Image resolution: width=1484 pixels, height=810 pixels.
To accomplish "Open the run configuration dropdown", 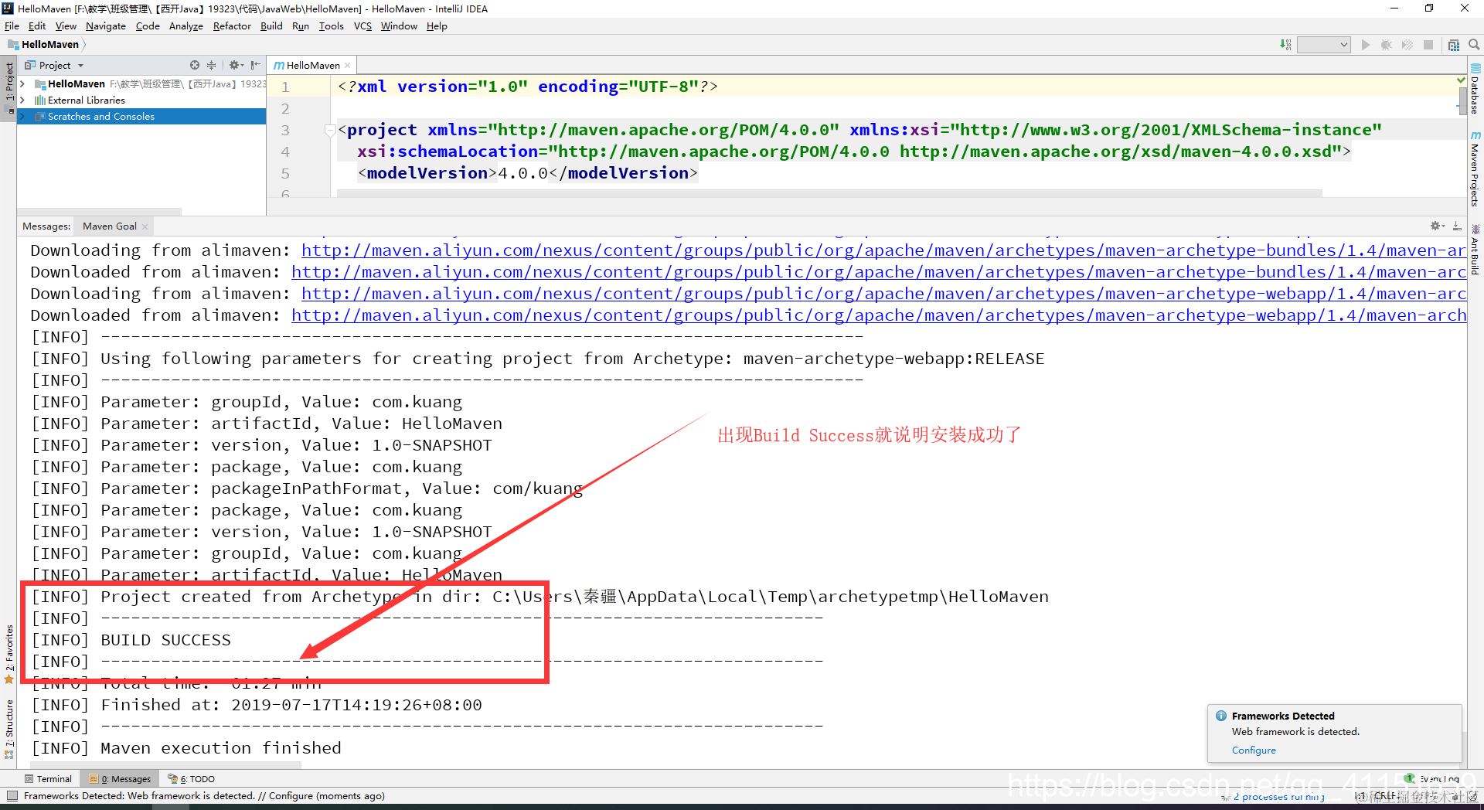I will [x=1323, y=45].
